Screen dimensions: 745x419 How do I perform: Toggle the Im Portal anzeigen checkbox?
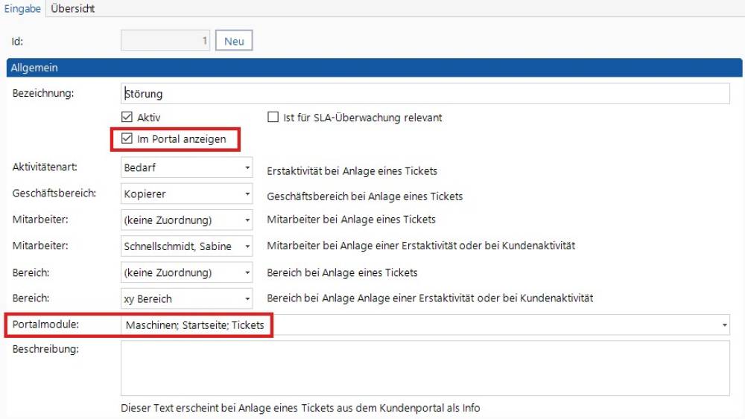point(127,138)
